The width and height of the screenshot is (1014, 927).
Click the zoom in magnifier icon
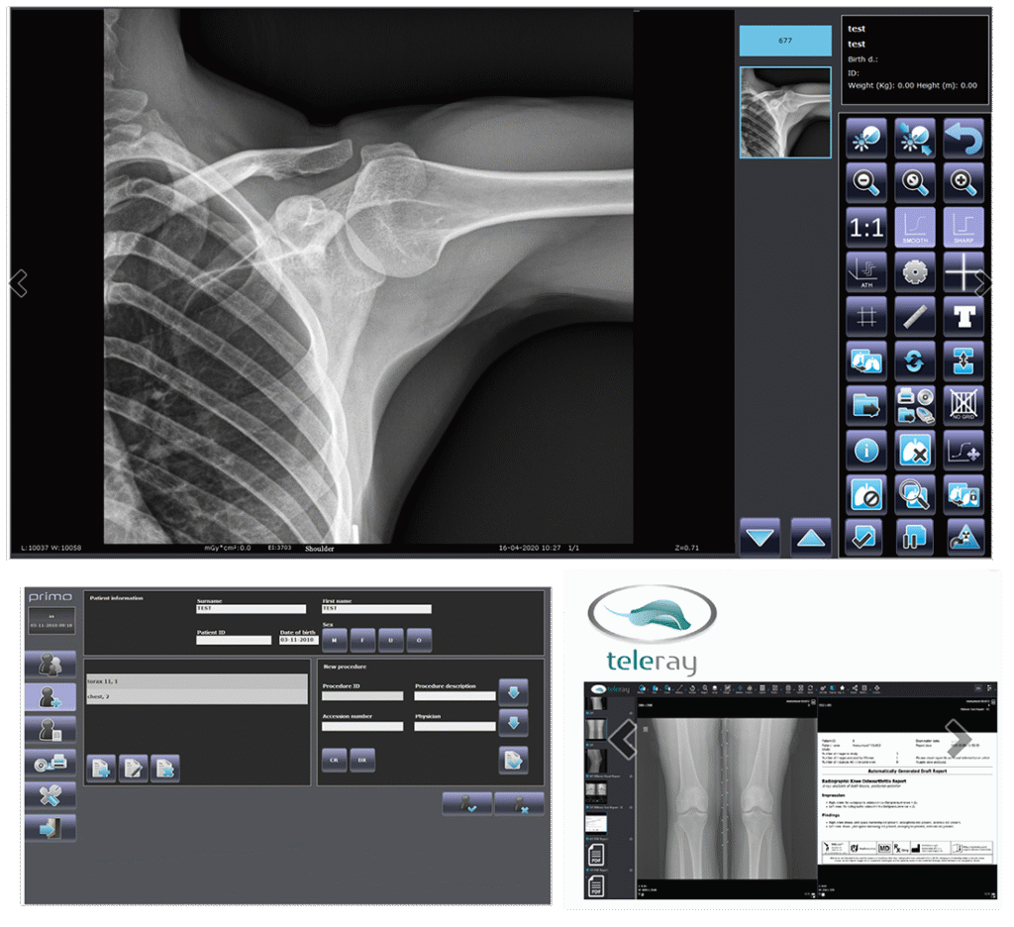click(x=963, y=182)
